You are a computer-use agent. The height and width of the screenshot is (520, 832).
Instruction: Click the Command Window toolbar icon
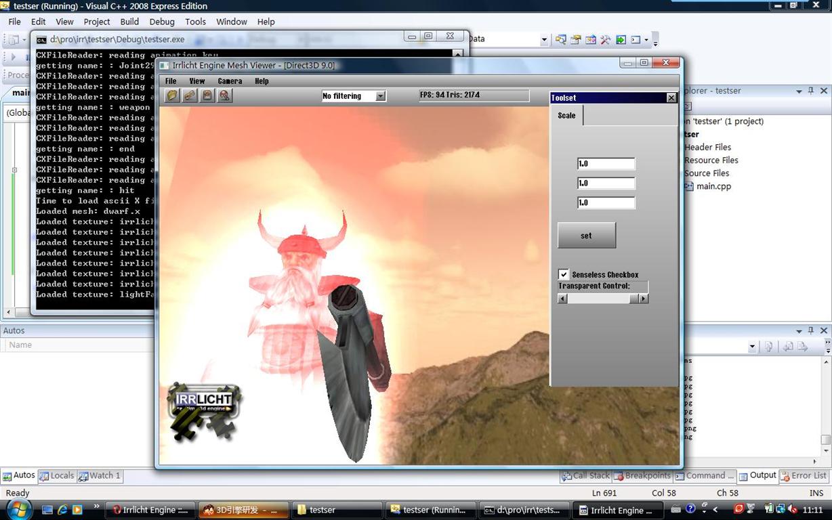[636, 40]
